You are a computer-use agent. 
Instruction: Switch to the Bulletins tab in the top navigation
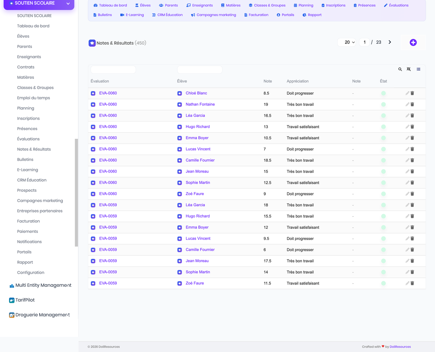point(103,15)
